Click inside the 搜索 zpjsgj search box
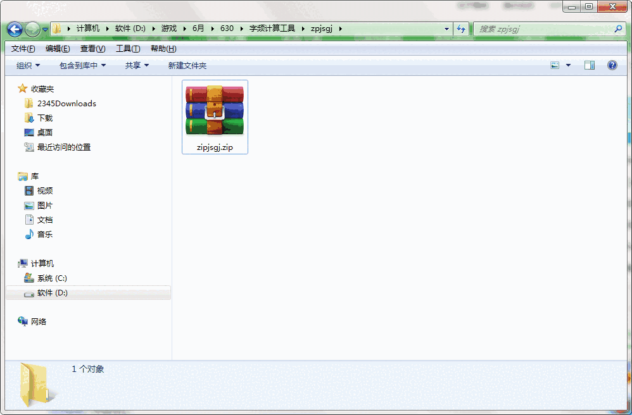 point(545,28)
